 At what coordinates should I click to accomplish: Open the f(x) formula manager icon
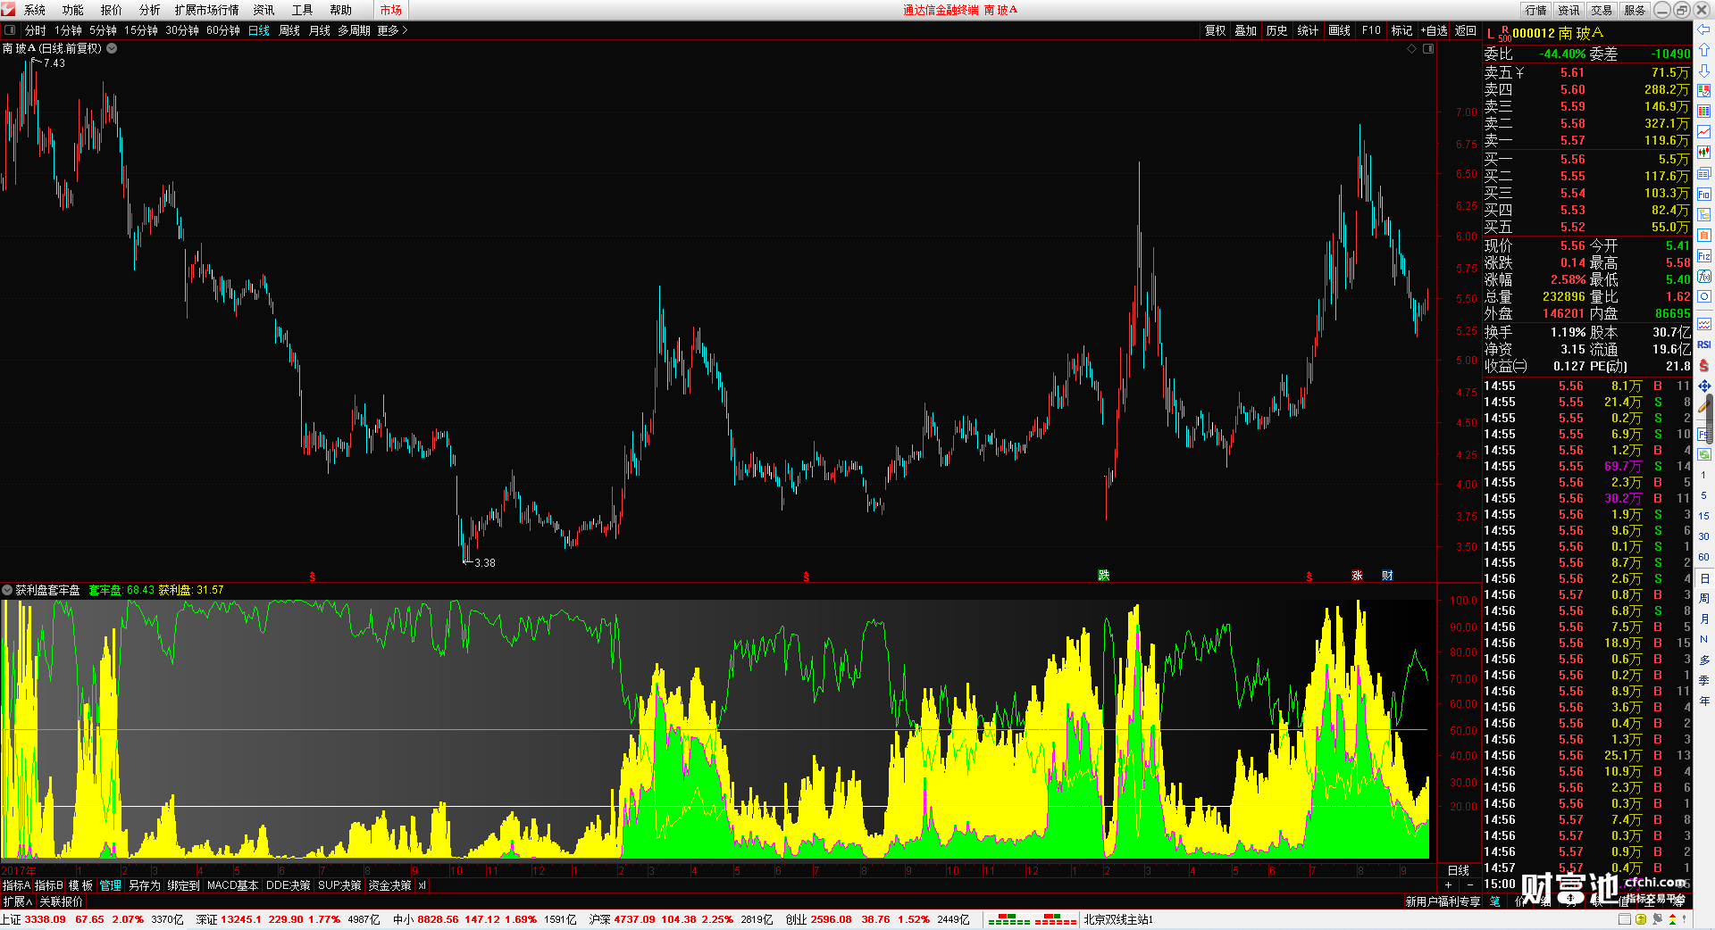[x=1704, y=276]
